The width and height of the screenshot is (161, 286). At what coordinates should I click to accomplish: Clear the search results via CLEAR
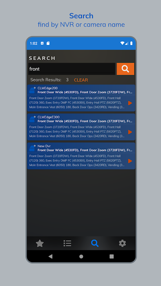click(81, 80)
